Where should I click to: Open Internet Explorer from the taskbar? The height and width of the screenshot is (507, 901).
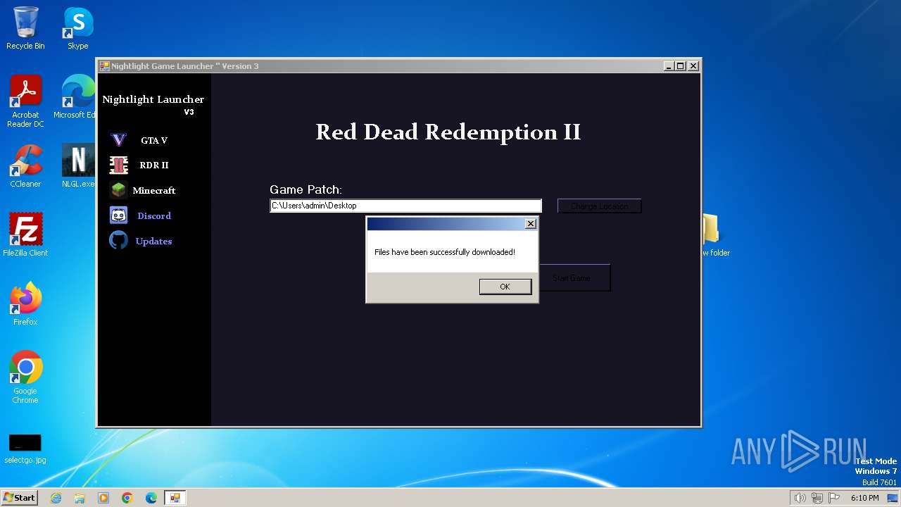56,498
